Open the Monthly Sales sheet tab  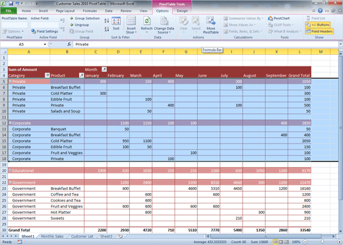[x=52, y=236]
